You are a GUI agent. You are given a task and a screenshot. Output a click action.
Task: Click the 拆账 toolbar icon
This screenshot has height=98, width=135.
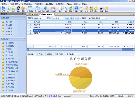point(23,9)
